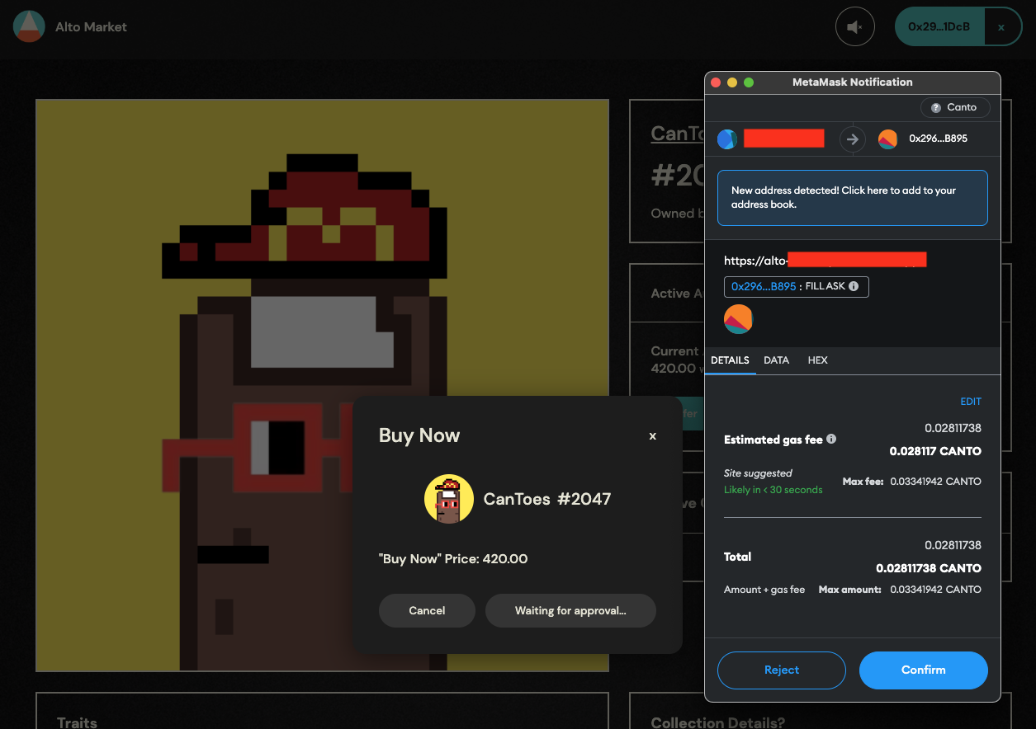Click the FILL ASK info icon
This screenshot has height=729, width=1036.
[854, 286]
